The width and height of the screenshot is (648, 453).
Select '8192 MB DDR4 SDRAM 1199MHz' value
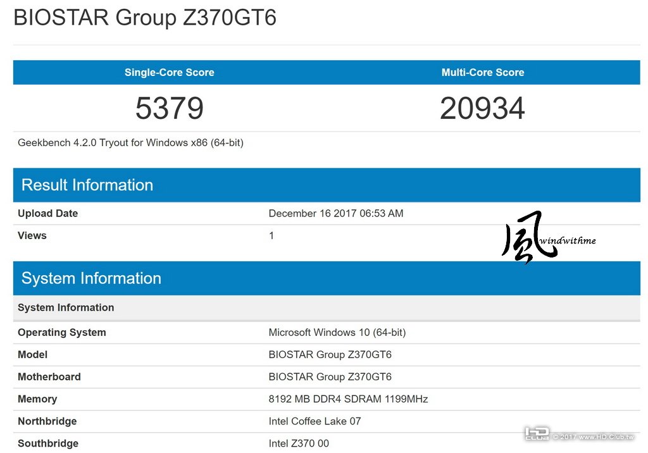tap(348, 399)
